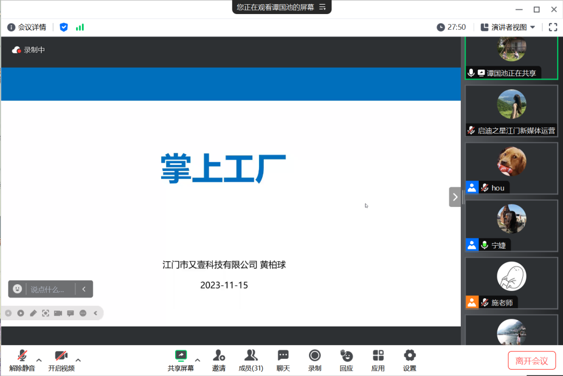Click the blue security shield icon
This screenshot has width=563, height=376.
coord(64,27)
